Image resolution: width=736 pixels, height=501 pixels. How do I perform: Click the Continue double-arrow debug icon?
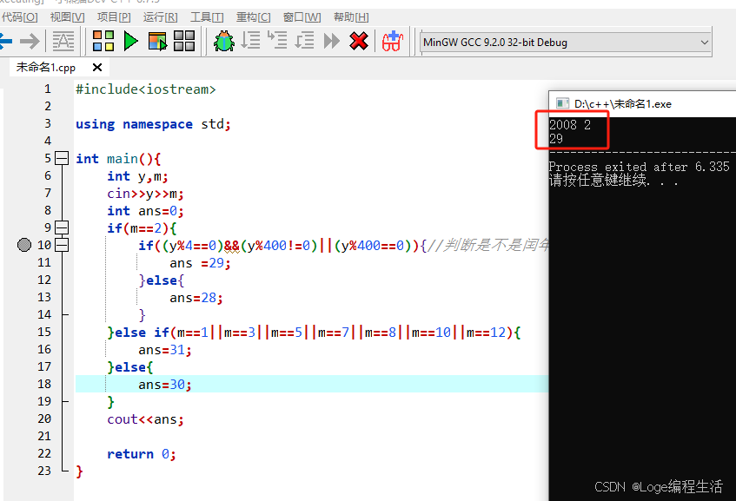[x=331, y=41]
